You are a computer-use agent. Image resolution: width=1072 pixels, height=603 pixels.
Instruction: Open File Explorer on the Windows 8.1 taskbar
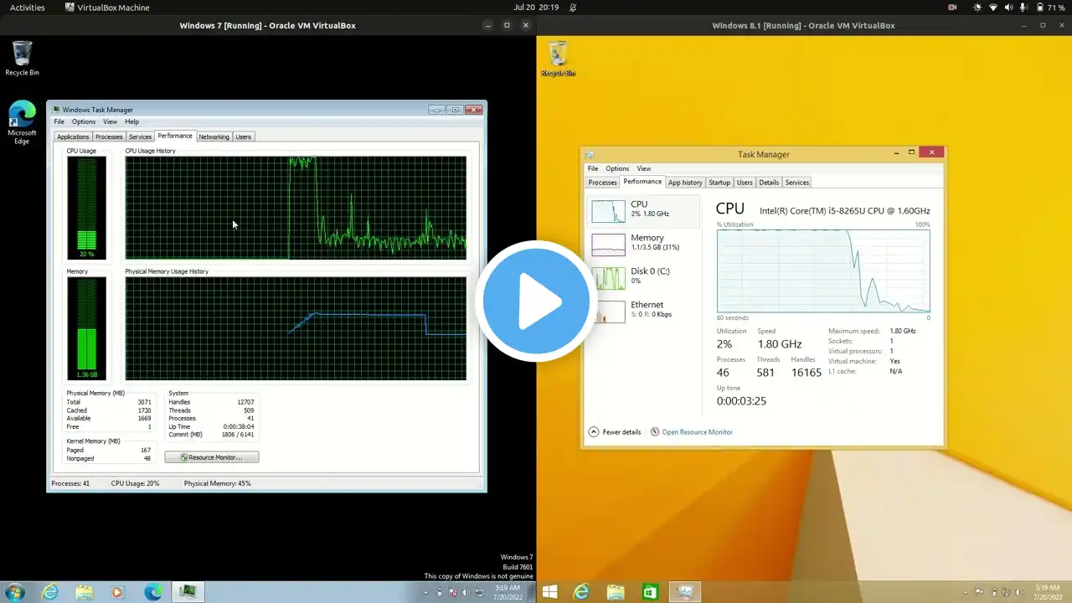tap(616, 592)
